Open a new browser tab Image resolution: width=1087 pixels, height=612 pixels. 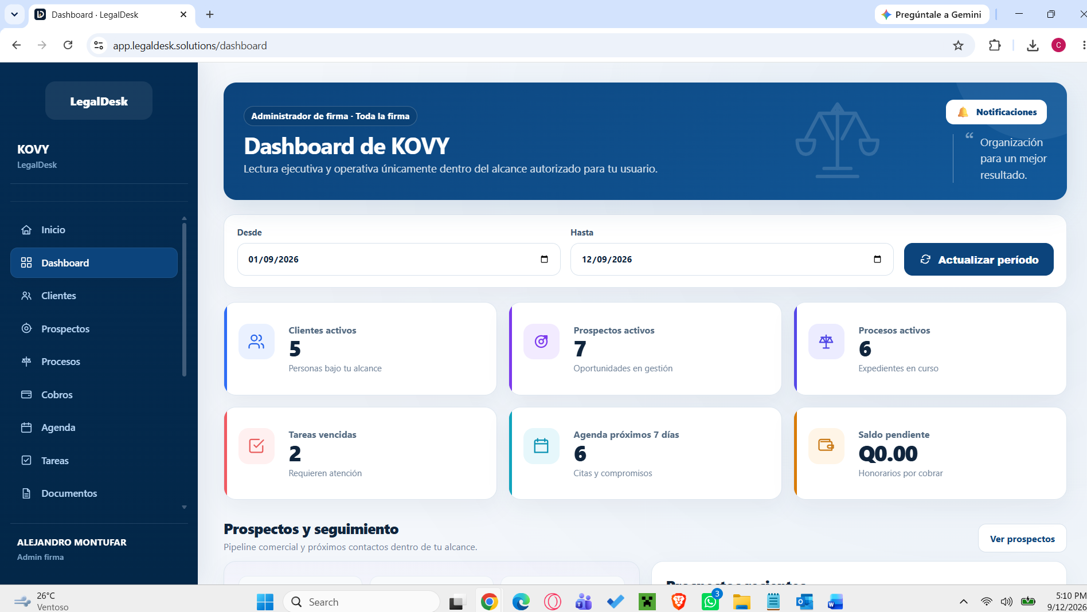pos(210,14)
